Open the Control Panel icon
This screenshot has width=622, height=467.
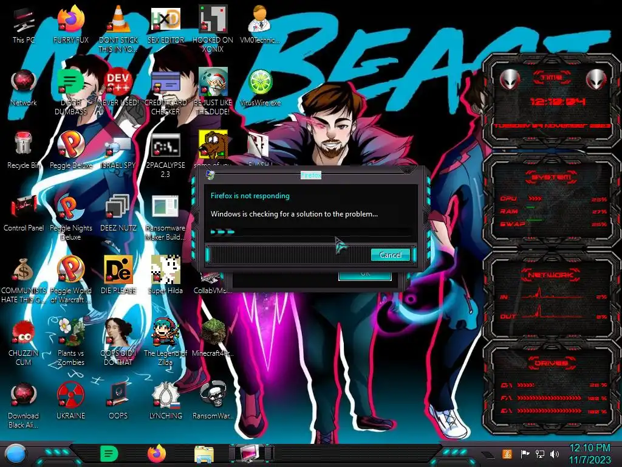click(x=24, y=213)
